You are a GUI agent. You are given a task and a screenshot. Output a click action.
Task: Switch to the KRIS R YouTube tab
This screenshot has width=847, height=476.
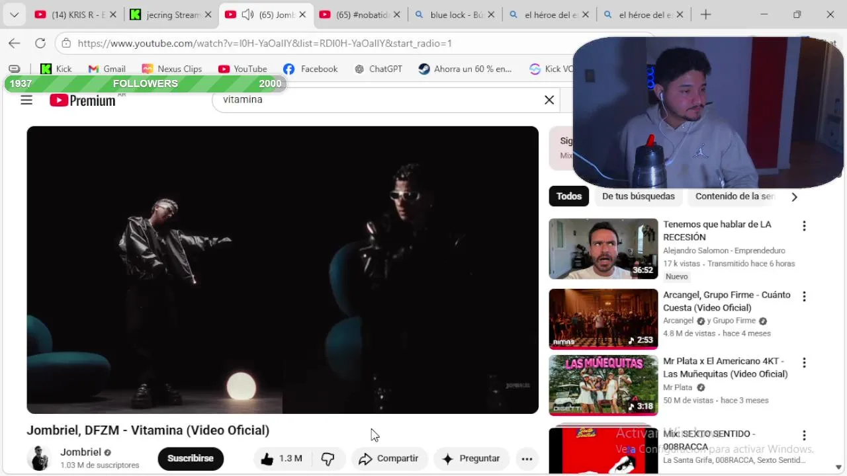(x=75, y=15)
